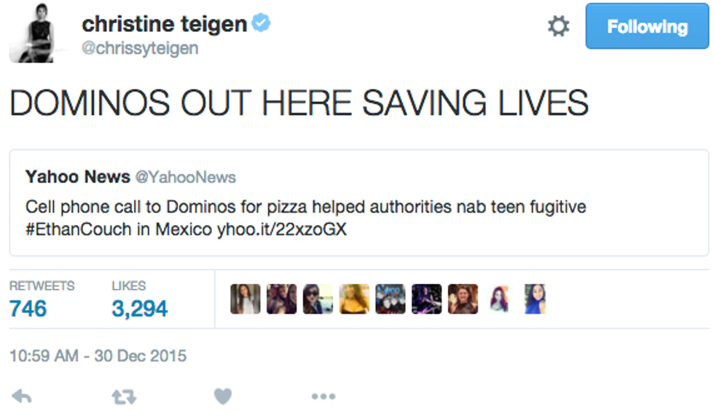714x415 pixels.
Task: Open the Yahoo News account name
Action: pyautogui.click(x=78, y=177)
